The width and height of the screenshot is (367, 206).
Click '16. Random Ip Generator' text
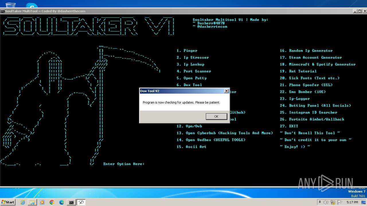(306, 51)
